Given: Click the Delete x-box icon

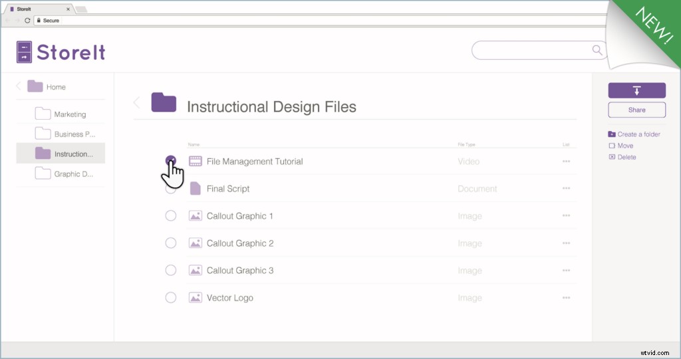Looking at the screenshot, I should pos(612,157).
